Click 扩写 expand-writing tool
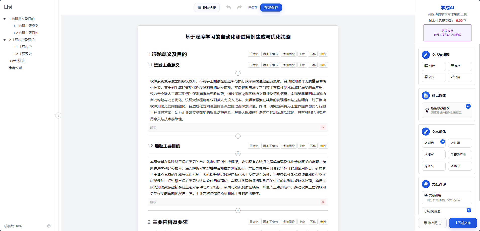480x231 pixels. click(460, 143)
